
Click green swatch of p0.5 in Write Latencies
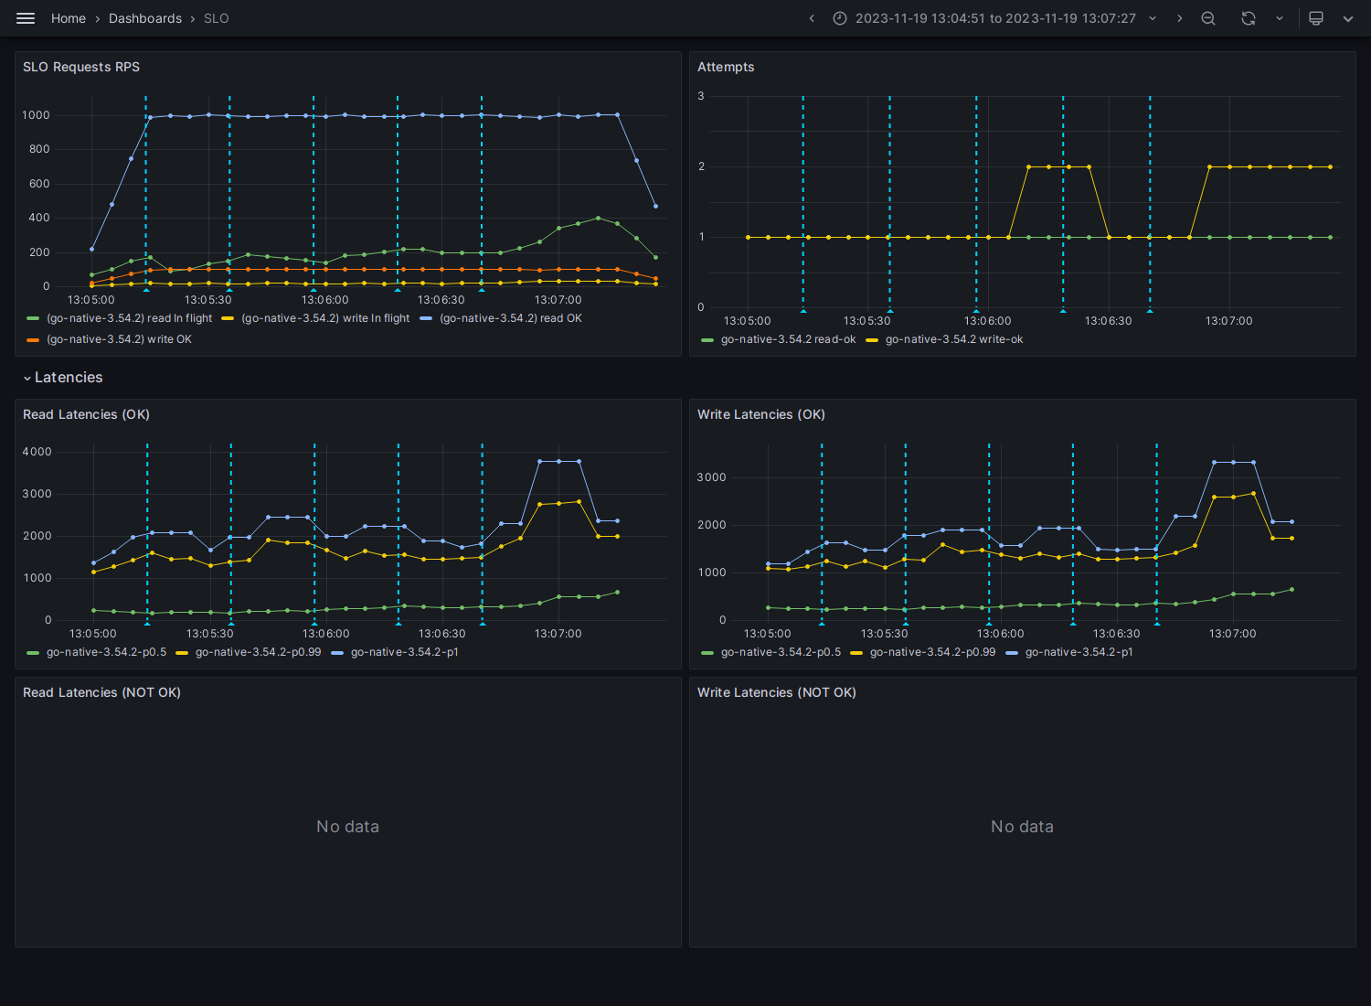[707, 652]
